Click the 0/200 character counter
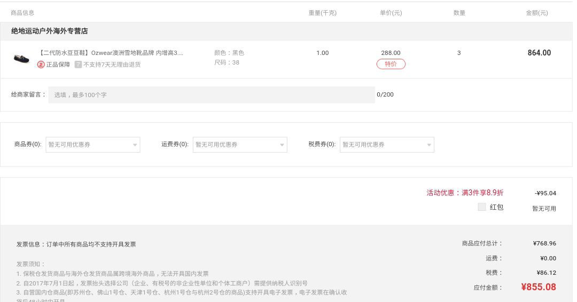 [385, 94]
